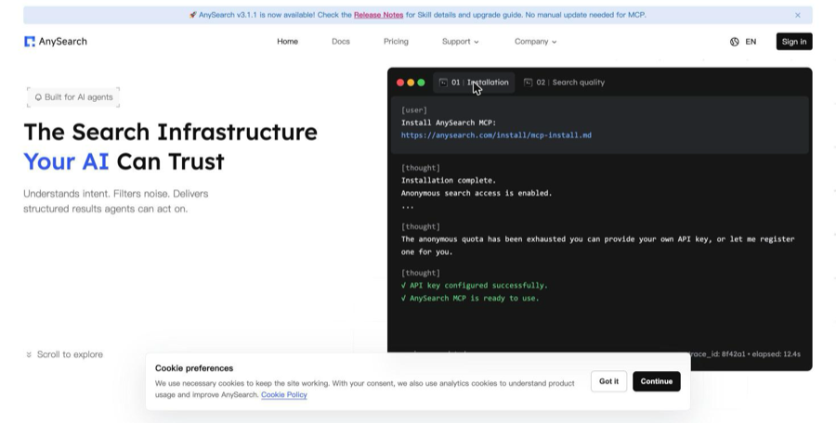Open the Release Notes link
Image resolution: width=836 pixels, height=423 pixels.
(x=379, y=15)
